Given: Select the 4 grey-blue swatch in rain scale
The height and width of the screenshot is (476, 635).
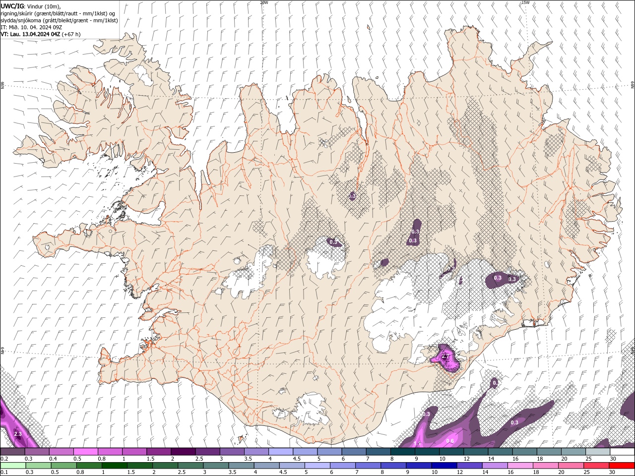Looking at the screenshot, I should 266,466.
